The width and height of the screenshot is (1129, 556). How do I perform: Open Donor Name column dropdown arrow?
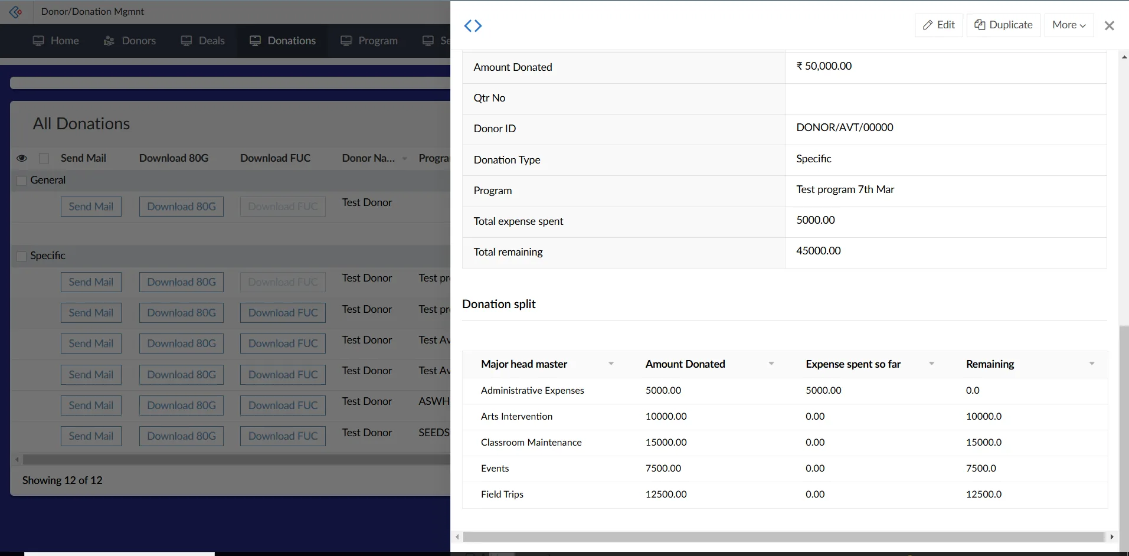point(405,159)
